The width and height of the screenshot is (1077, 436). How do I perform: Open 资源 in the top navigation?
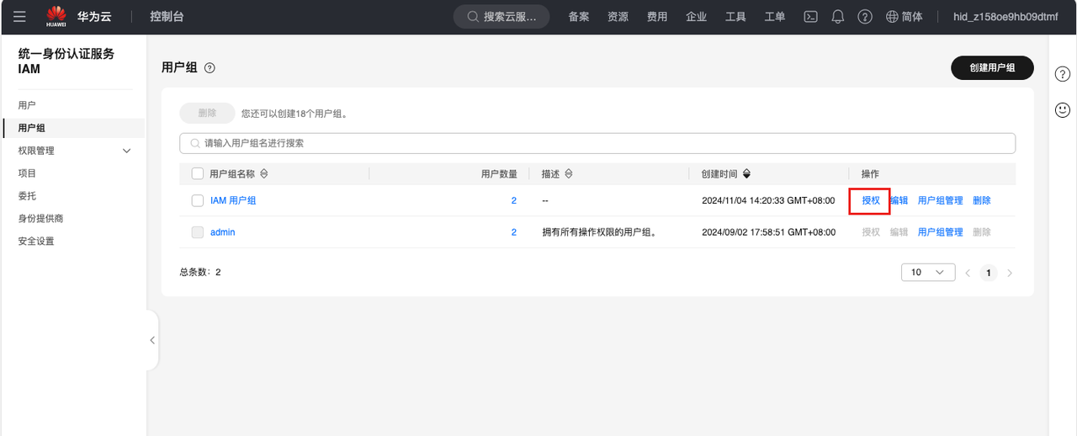tap(618, 17)
